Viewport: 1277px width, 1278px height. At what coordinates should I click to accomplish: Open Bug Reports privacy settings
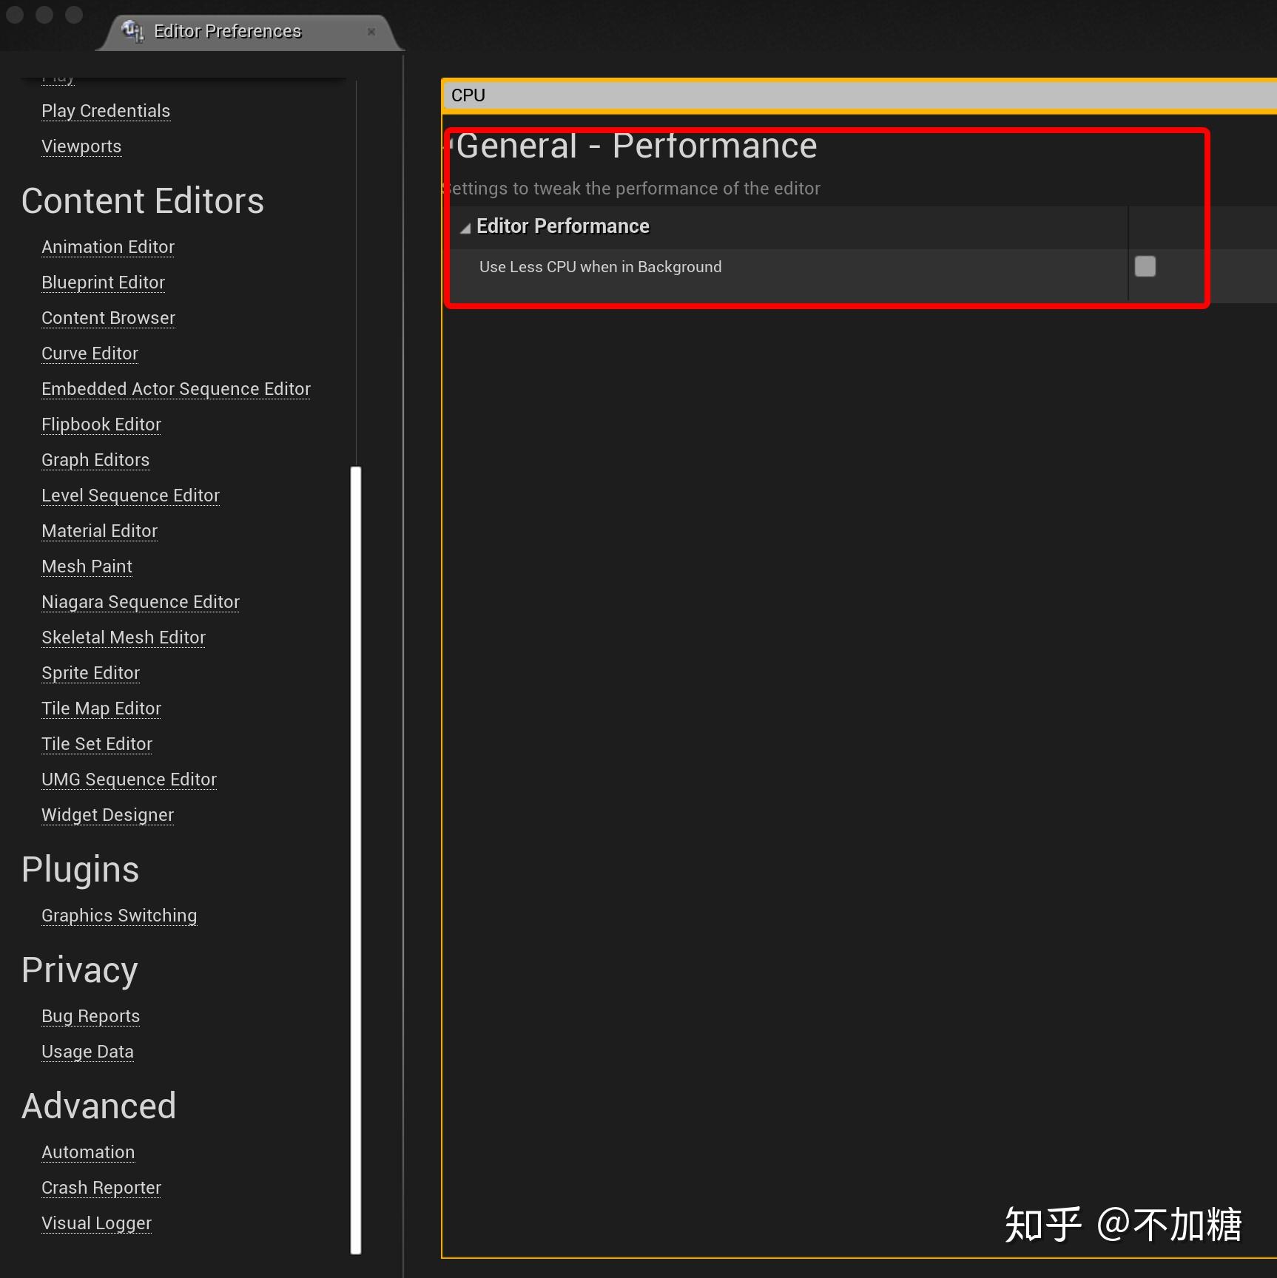coord(90,1016)
